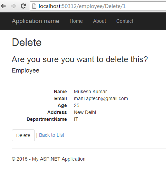This screenshot has height=172, width=166.
Task: Open the Contact navbar item
Action: click(125, 21)
